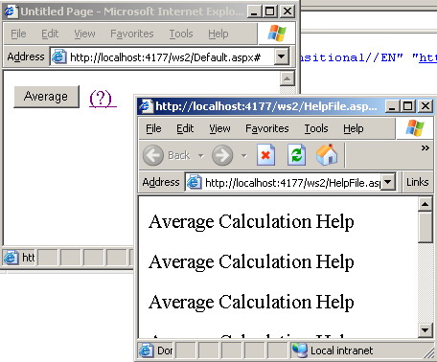The height and width of the screenshot is (362, 437).
Task: Click scroll down arrow in HelpFile window
Action: [425, 330]
